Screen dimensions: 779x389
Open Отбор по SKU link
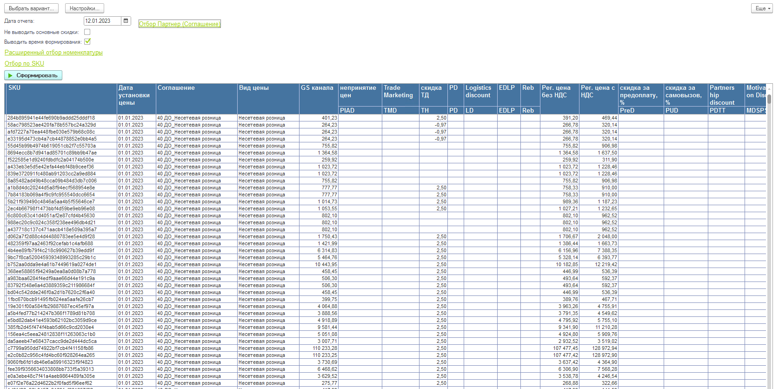(24, 64)
